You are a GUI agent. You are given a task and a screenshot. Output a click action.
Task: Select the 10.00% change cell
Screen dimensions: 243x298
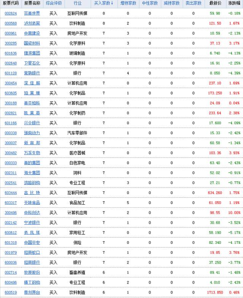(234, 213)
